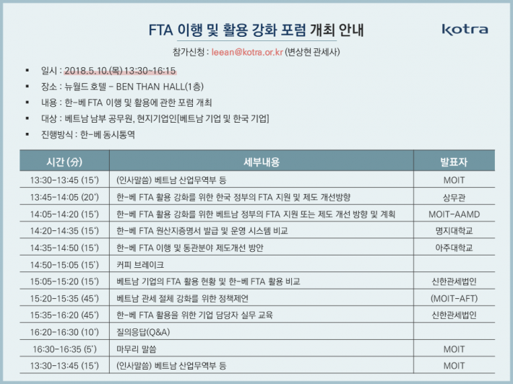The image size is (513, 384).
Task: Select the 마무리 말씀 row
Action: [x=257, y=349]
